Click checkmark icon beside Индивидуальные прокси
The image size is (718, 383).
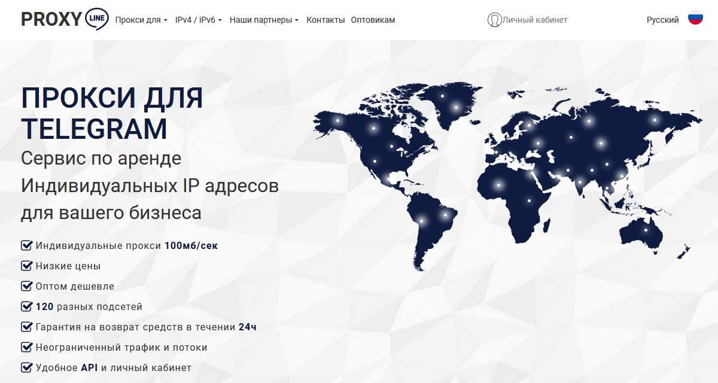26,245
